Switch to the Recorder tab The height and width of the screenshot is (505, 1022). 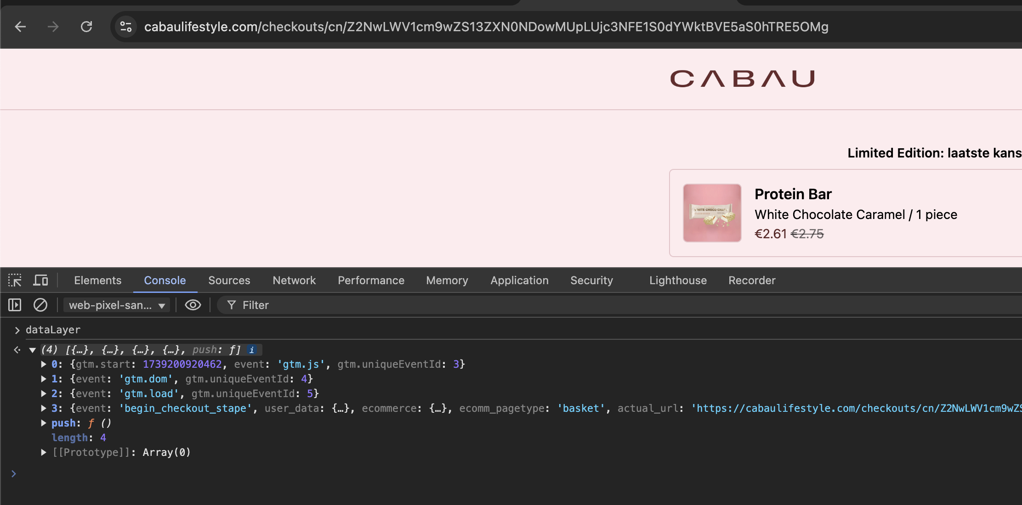coord(752,280)
